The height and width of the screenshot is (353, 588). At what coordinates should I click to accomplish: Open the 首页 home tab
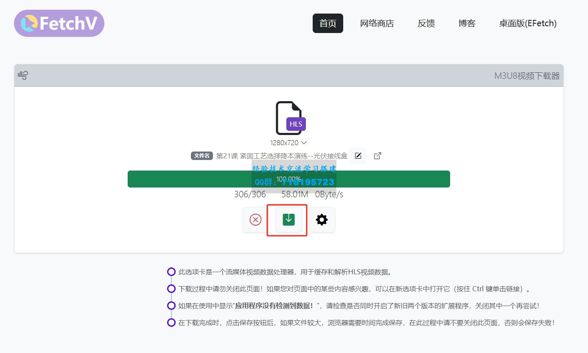tap(328, 23)
